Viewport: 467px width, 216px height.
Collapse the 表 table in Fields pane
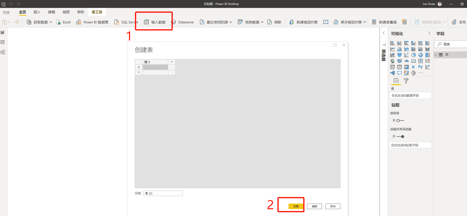tap(436, 55)
